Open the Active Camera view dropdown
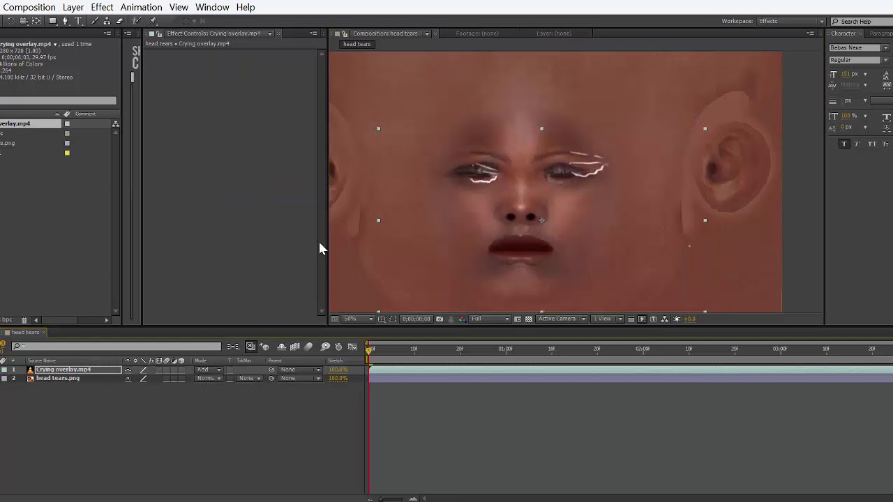Image resolution: width=893 pixels, height=502 pixels. point(562,319)
